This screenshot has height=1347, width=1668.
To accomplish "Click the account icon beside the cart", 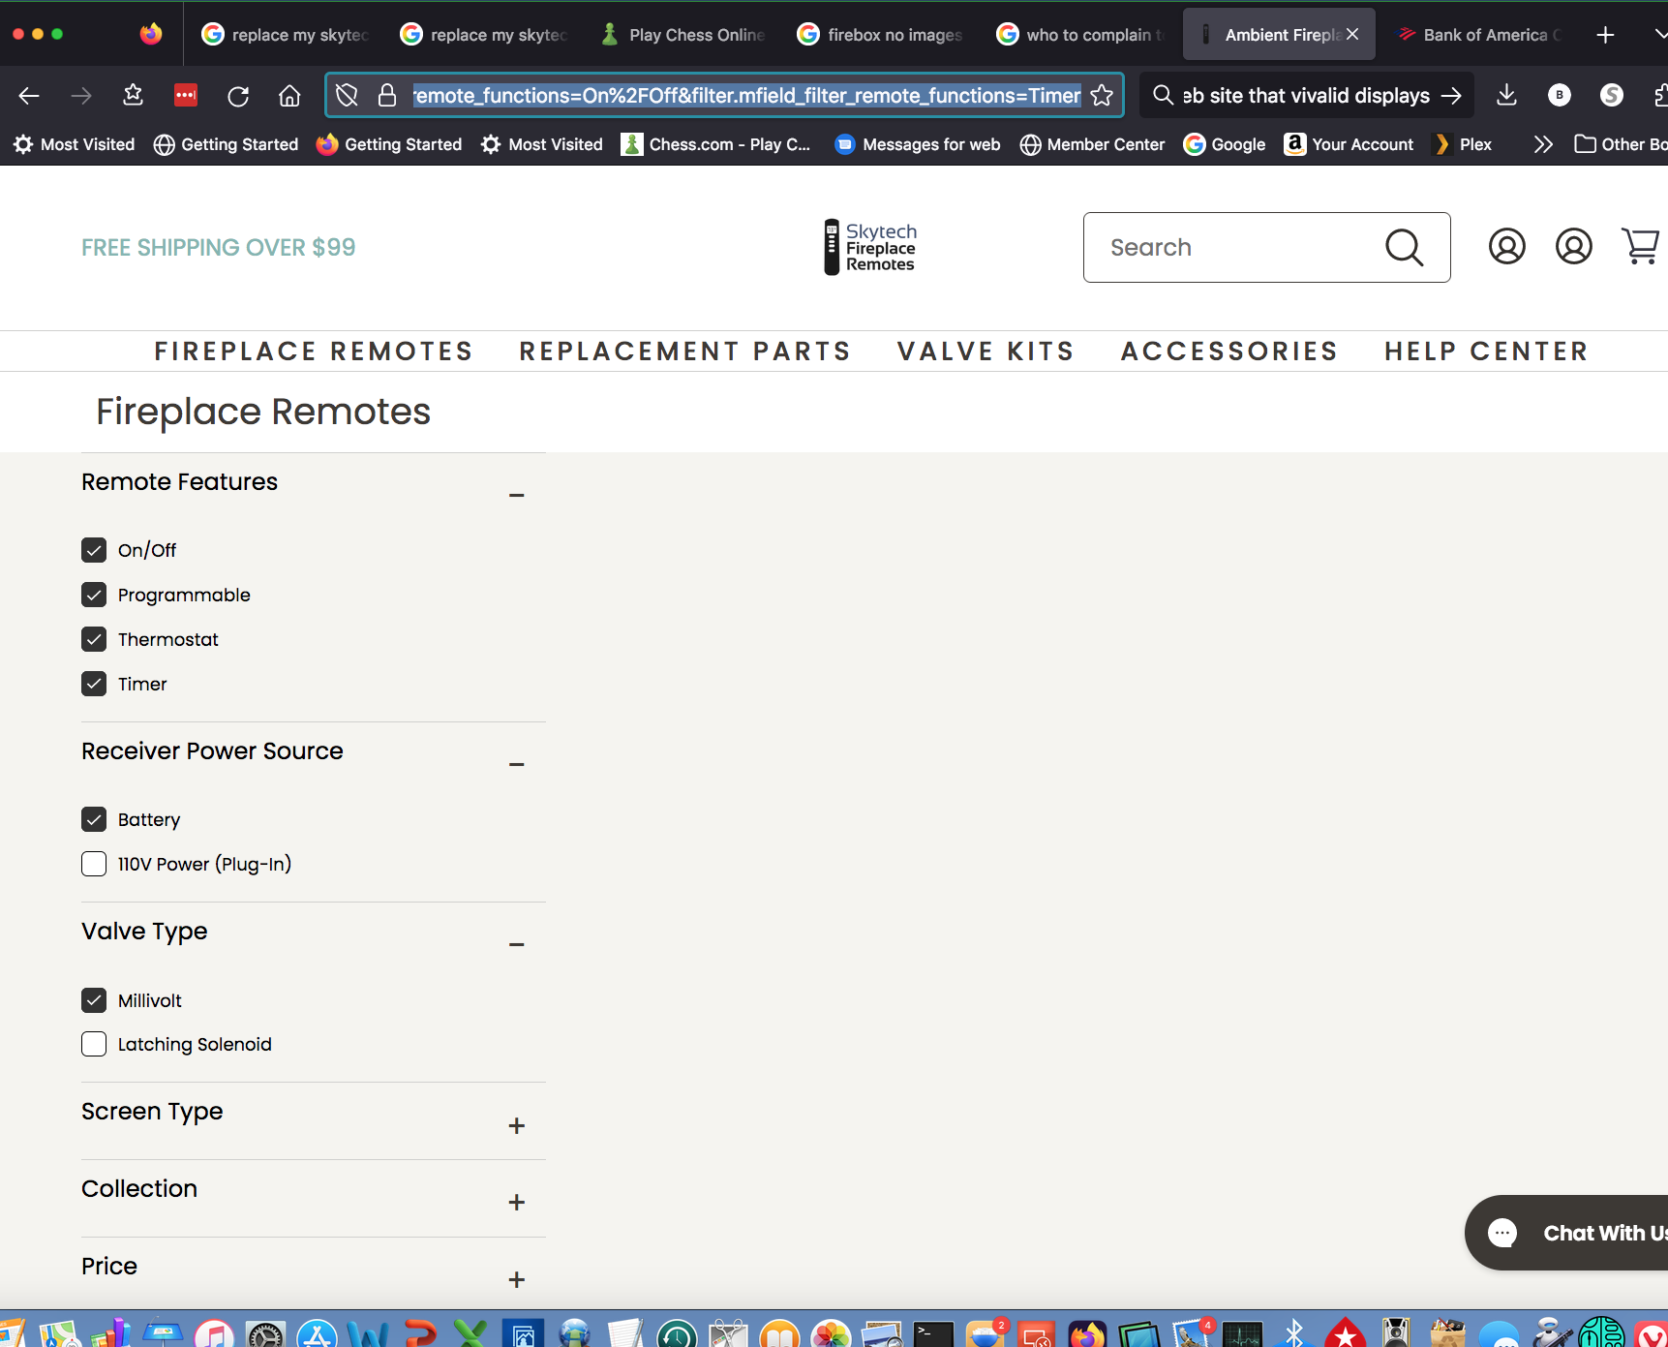I will click(1574, 246).
